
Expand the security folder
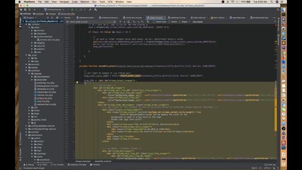tap(33, 46)
